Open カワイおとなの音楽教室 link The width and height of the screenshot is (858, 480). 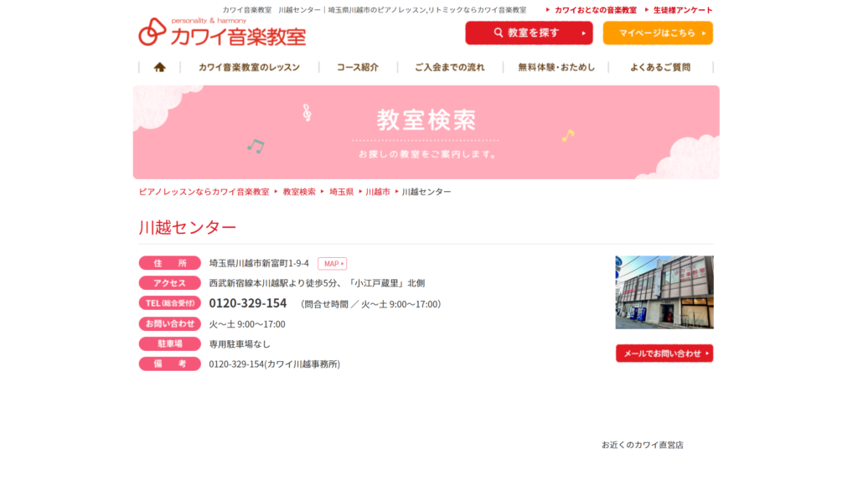[x=596, y=10]
